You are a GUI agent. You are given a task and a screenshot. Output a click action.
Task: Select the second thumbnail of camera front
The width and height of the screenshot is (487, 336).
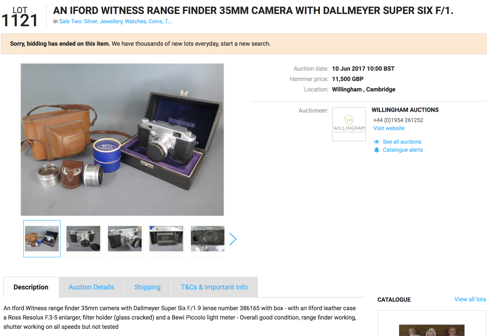[x=83, y=239]
